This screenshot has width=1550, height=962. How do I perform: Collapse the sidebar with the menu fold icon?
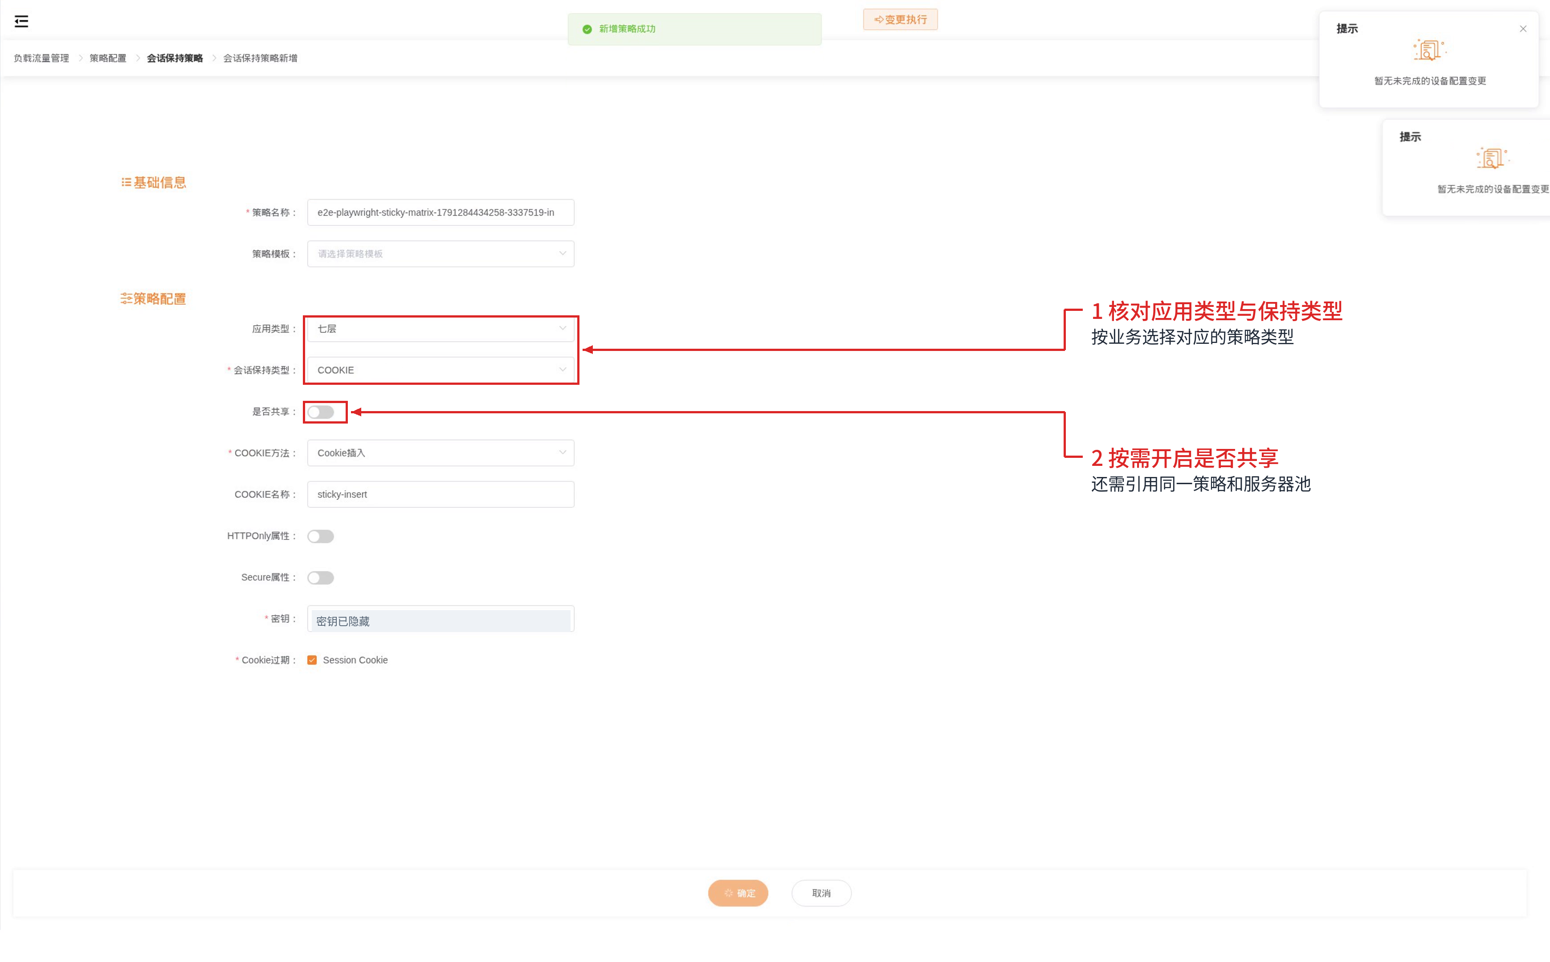21,22
